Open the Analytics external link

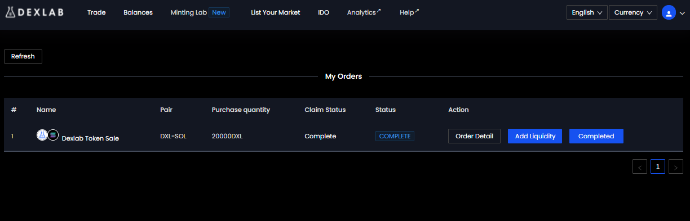tap(364, 12)
